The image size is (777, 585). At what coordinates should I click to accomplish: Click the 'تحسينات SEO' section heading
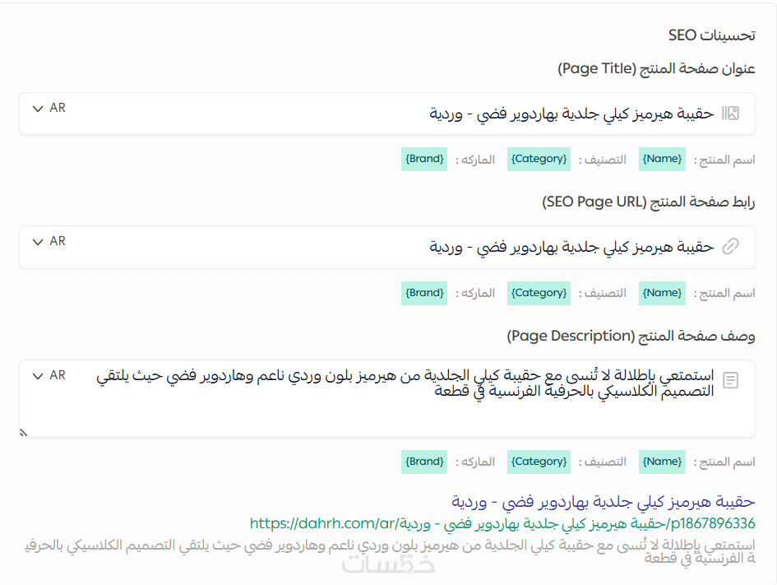(x=711, y=35)
